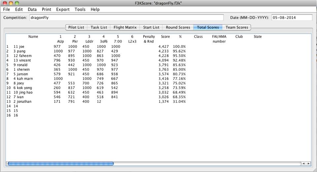Click the Competition name input field
317x172 pixels.
[x=126, y=17]
